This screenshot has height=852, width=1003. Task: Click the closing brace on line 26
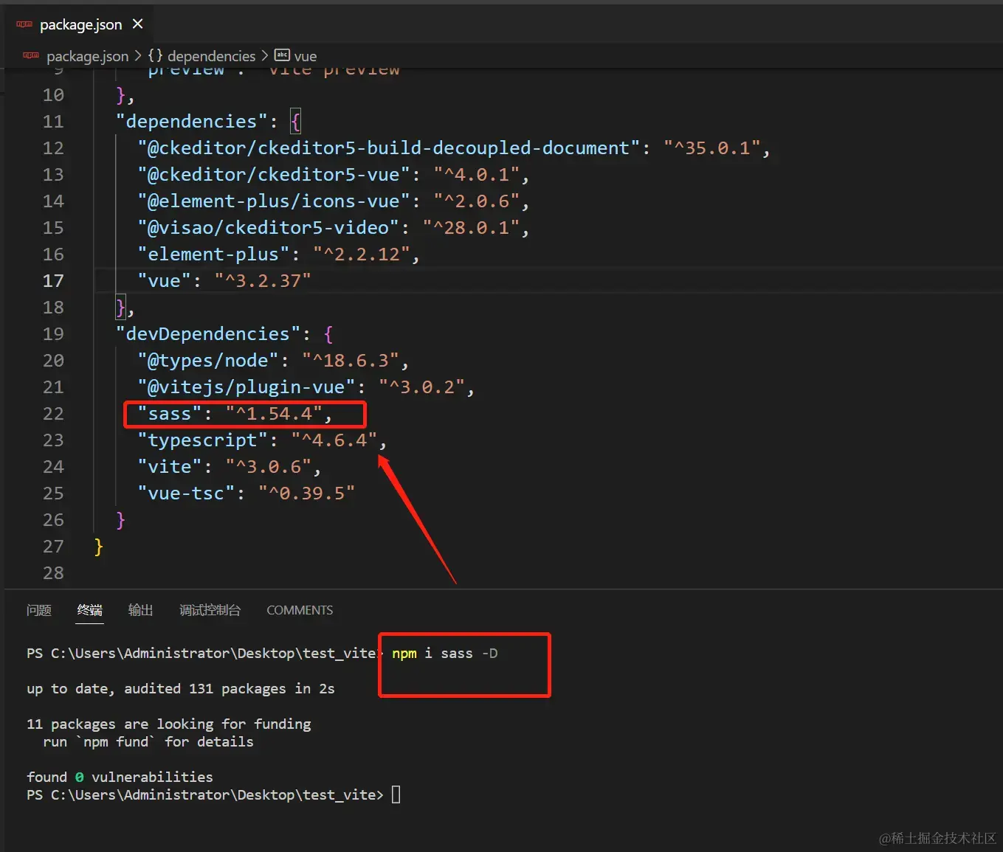(x=121, y=520)
